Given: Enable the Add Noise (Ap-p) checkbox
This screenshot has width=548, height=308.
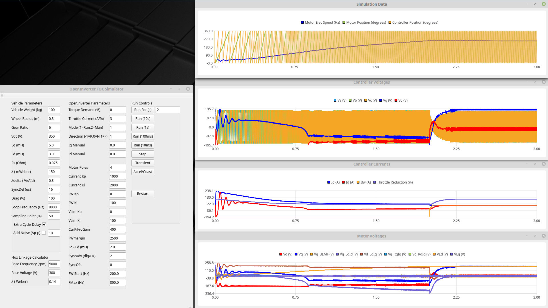Looking at the screenshot, I should (x=44, y=233).
